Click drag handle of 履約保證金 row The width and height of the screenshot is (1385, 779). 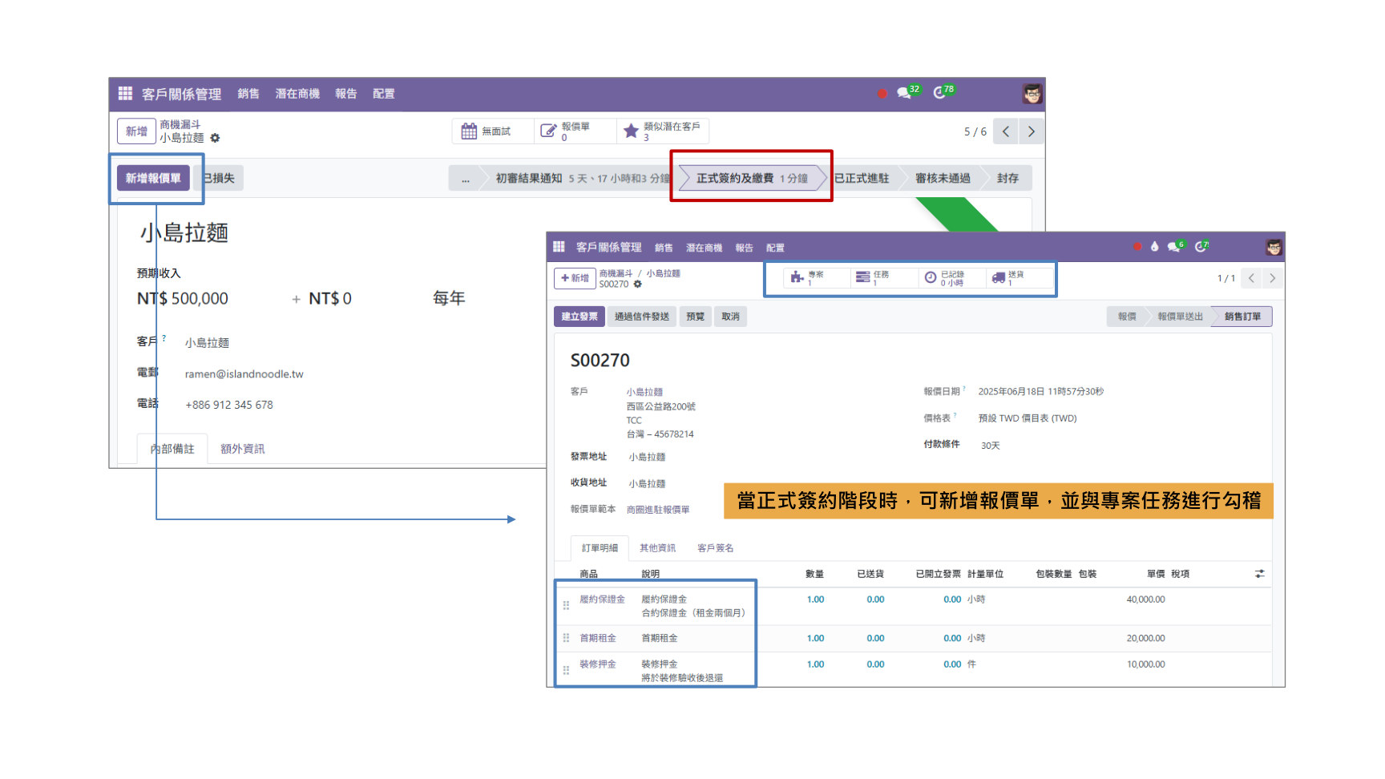click(566, 606)
